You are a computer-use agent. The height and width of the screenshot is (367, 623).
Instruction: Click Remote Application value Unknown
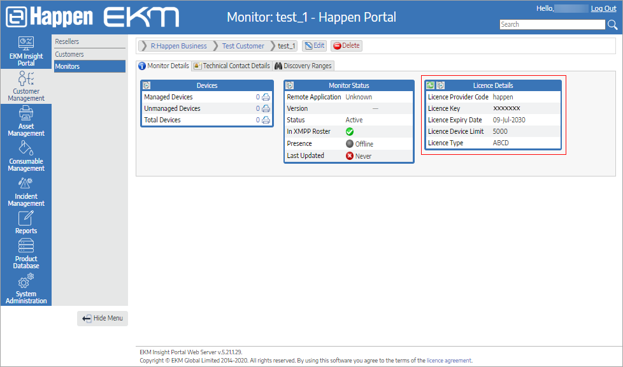(x=359, y=97)
